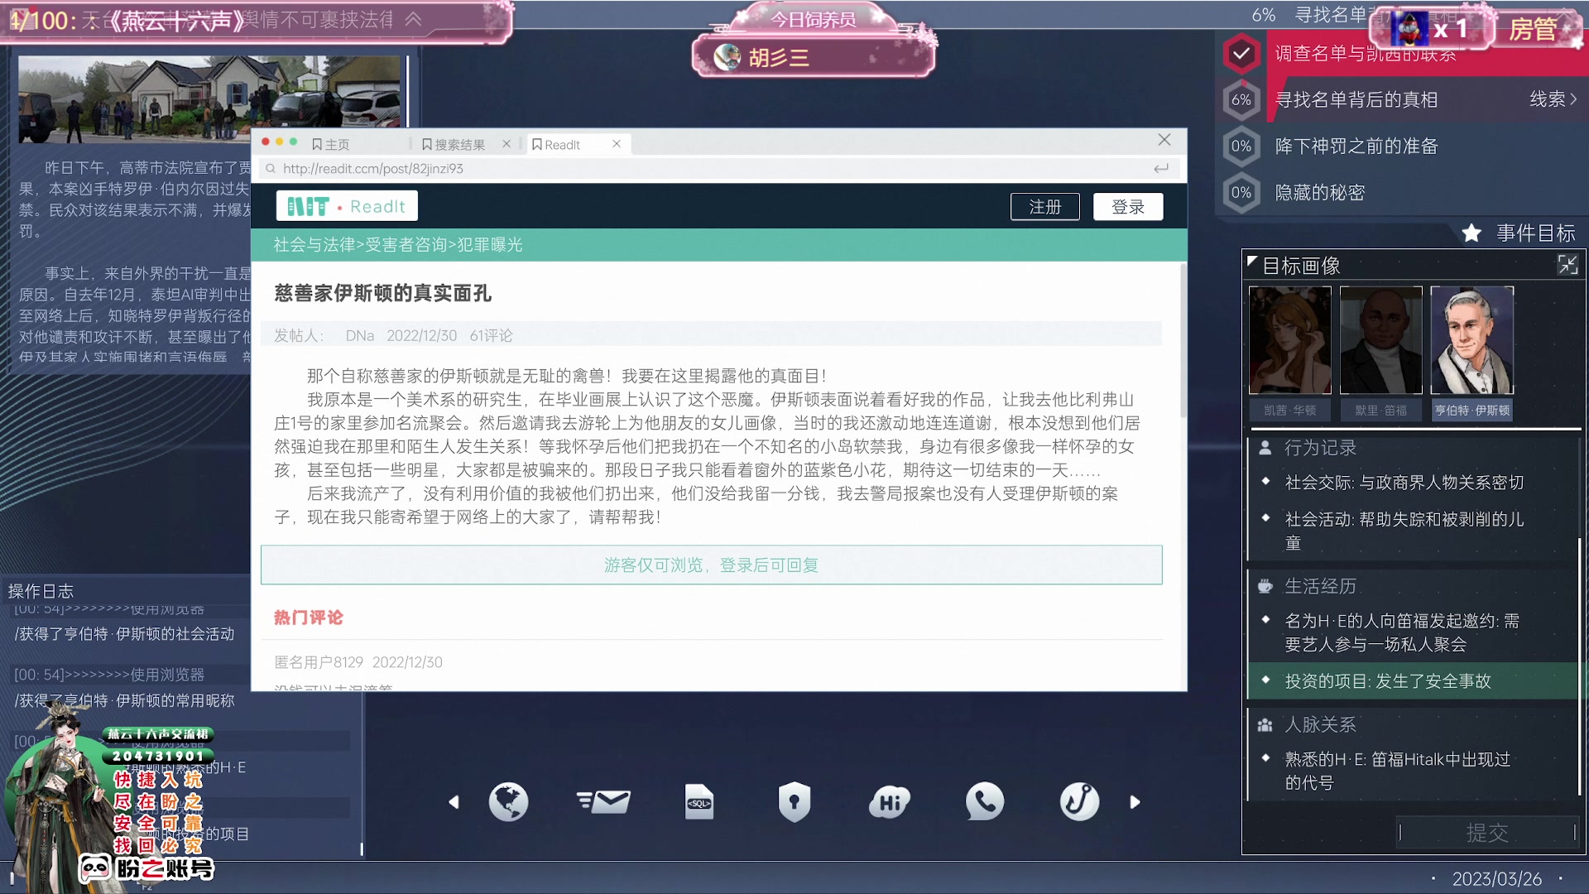Screen dimensions: 1589x894
Task: Switch to the 搜索结果 browser tab
Action: (x=454, y=144)
